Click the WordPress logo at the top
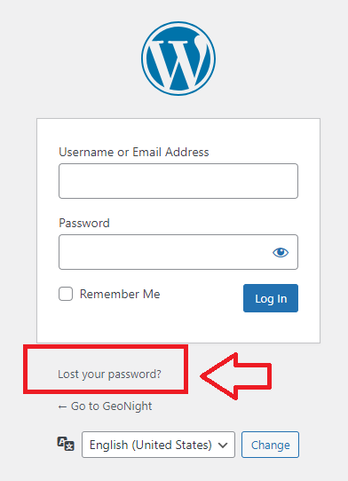 pos(178,59)
